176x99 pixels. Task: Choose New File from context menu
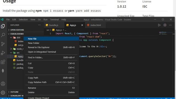coord(51,39)
